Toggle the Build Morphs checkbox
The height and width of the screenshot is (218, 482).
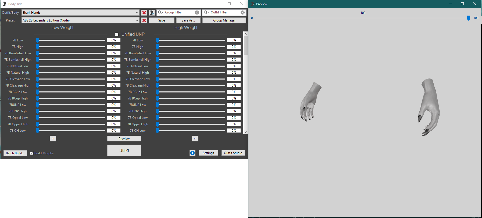[32, 153]
